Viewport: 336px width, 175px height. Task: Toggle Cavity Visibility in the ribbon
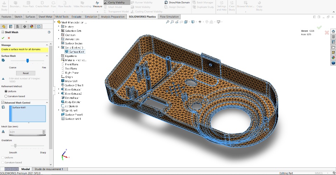(x=116, y=2)
